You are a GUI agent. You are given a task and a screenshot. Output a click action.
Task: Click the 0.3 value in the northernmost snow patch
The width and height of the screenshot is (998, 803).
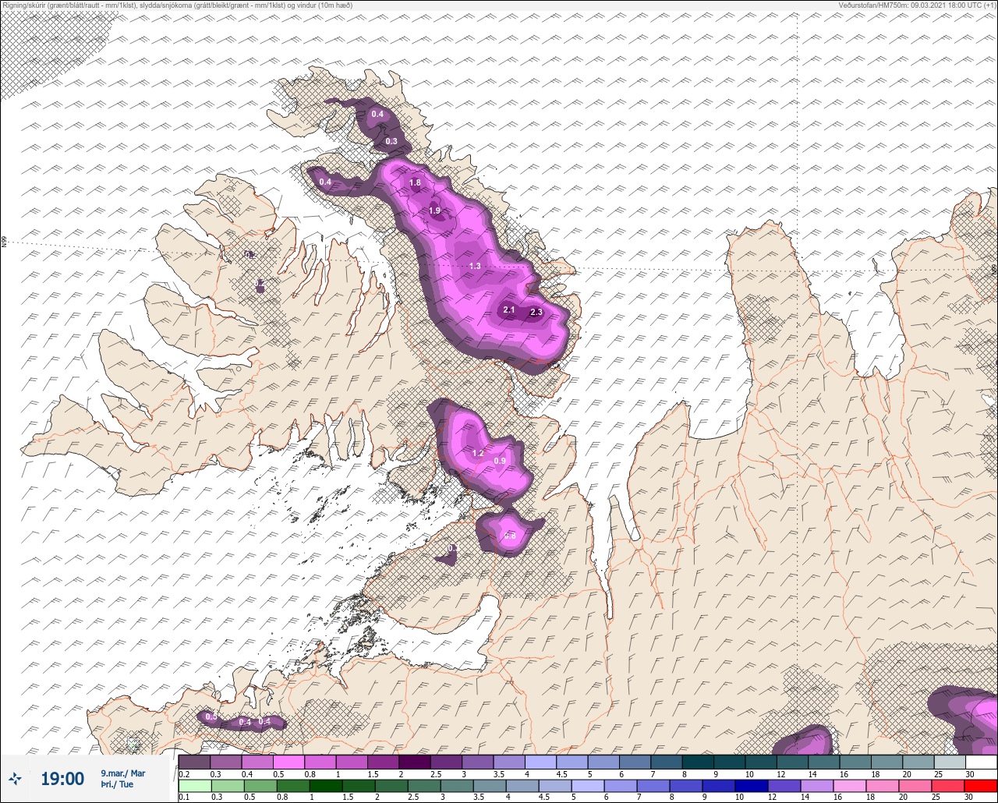391,142
